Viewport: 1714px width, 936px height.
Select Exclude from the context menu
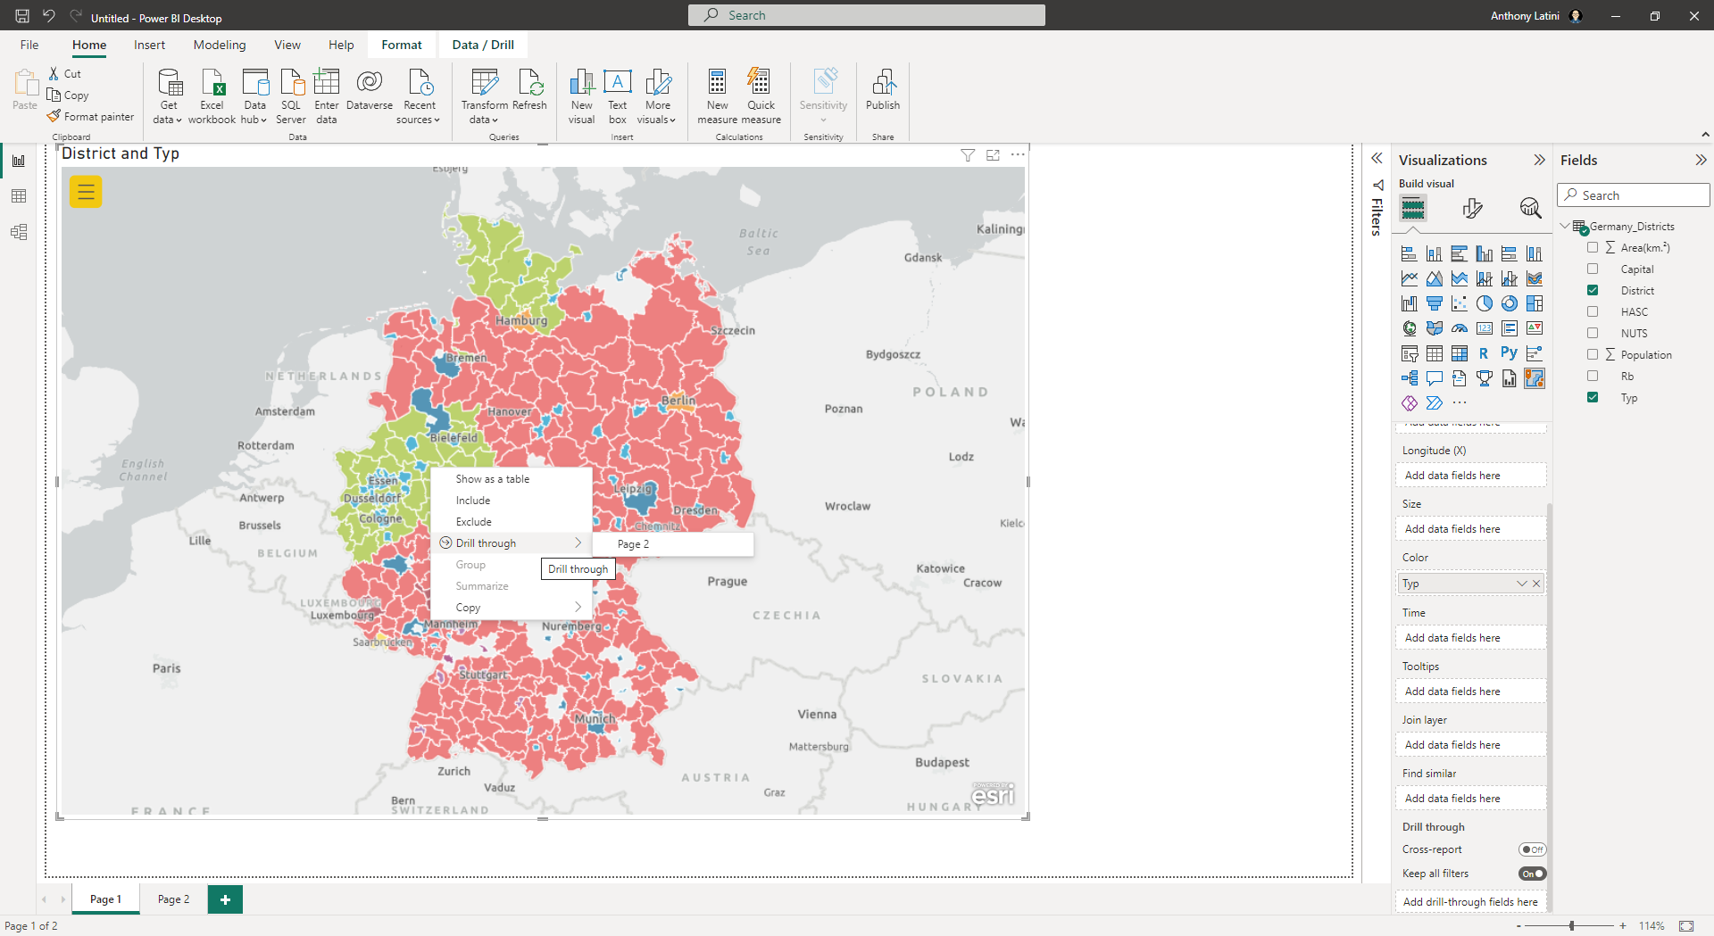(x=474, y=521)
